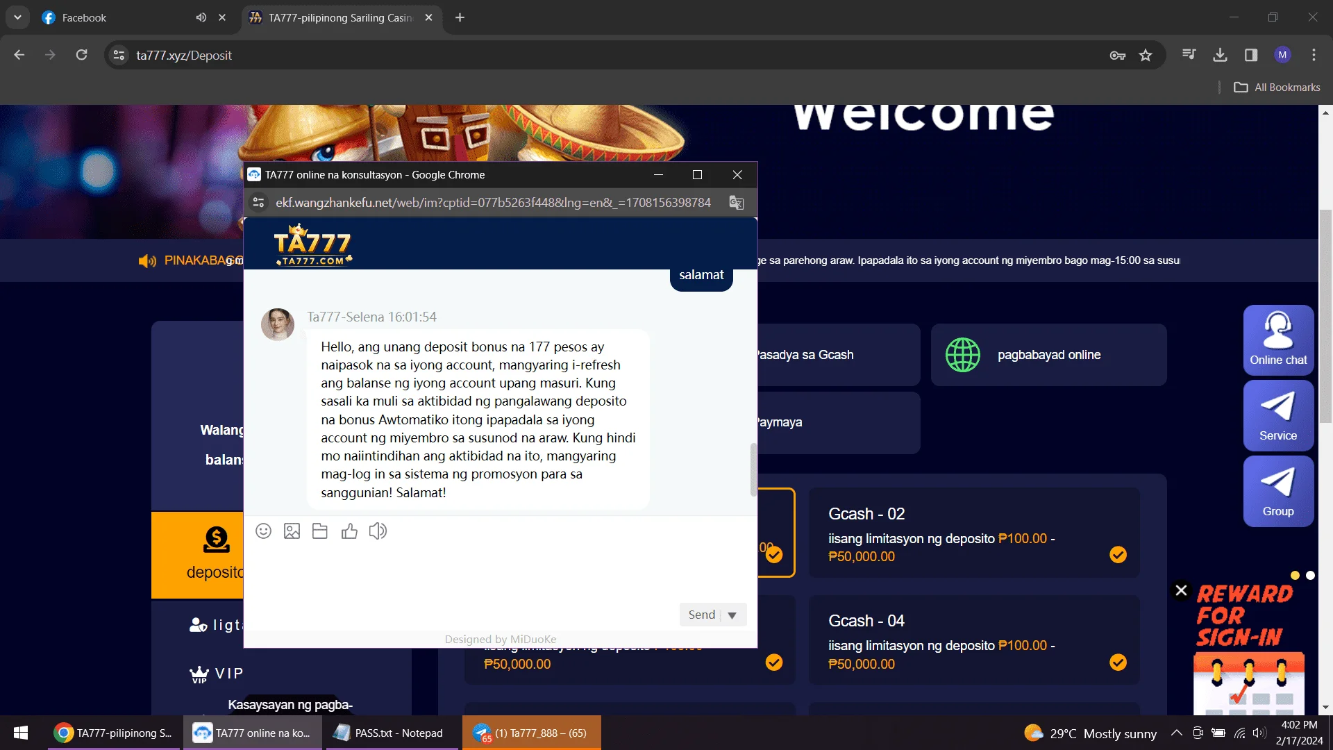Close the Reward for Sign-in banner
The width and height of the screenshot is (1333, 750).
[1181, 590]
